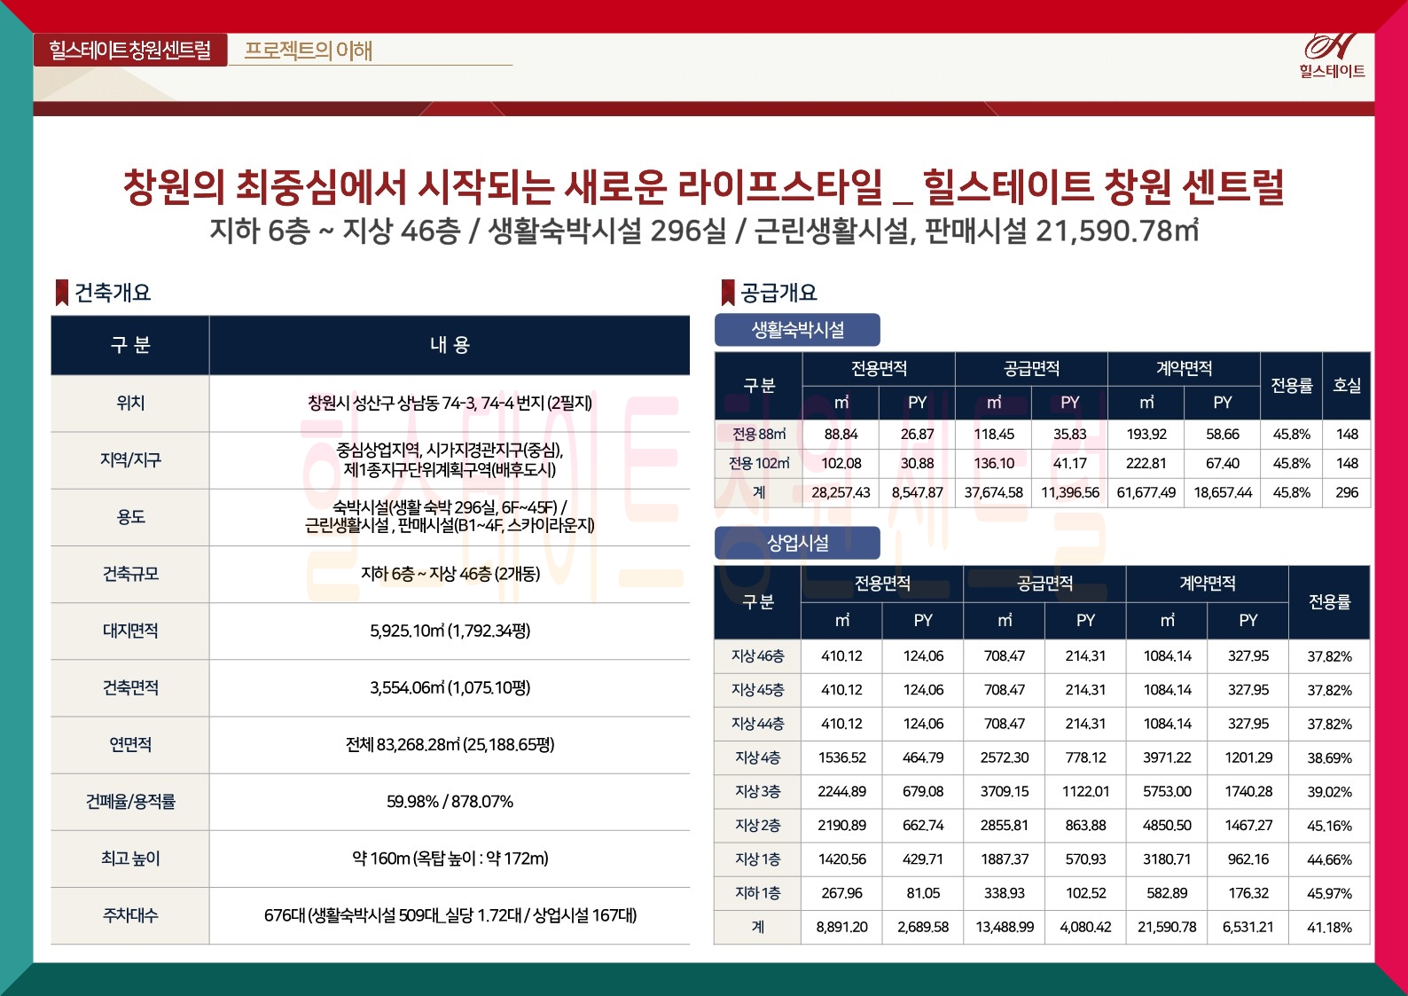Select the 프로젝트의 이해 header tab

[x=309, y=51]
